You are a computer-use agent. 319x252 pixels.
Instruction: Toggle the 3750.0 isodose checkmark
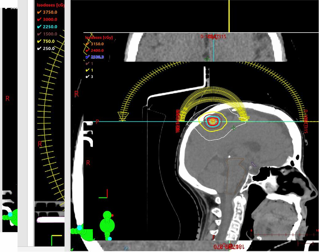39,12
